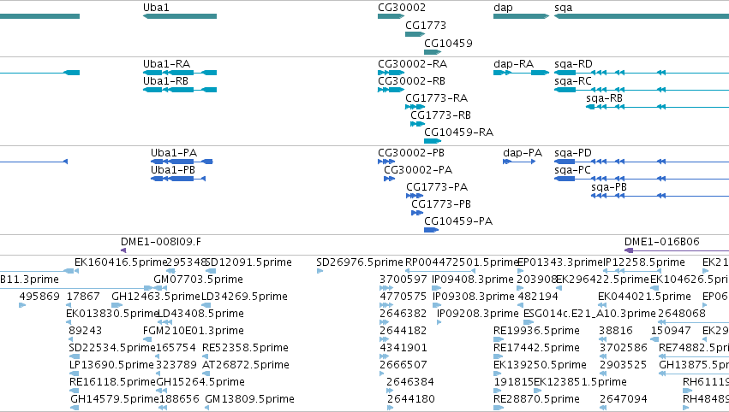
Task: Click the DME1-016B06 purple feature
Action: click(677, 250)
